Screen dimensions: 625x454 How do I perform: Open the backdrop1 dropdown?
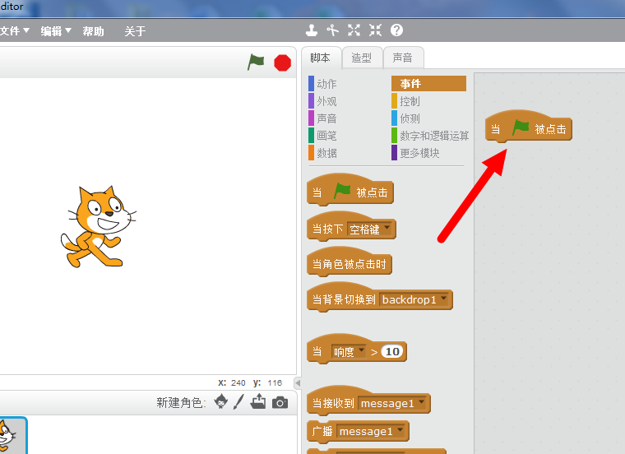pyautogui.click(x=414, y=299)
